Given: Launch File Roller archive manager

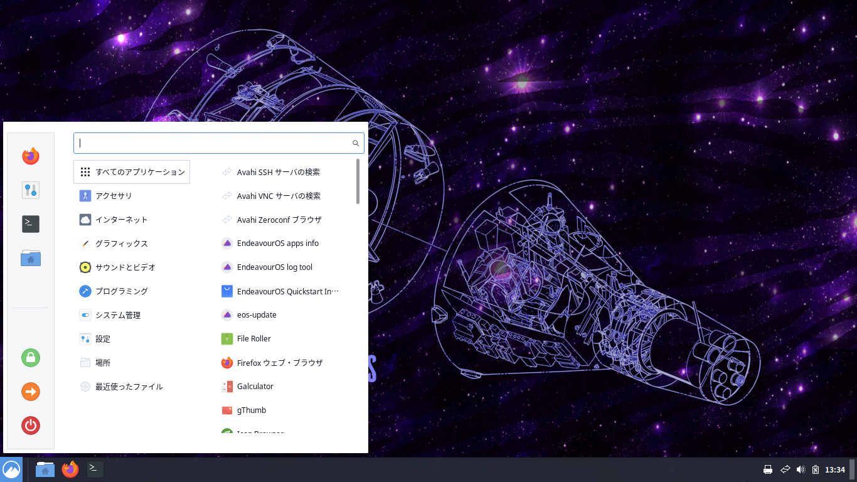Looking at the screenshot, I should click(x=285, y=339).
